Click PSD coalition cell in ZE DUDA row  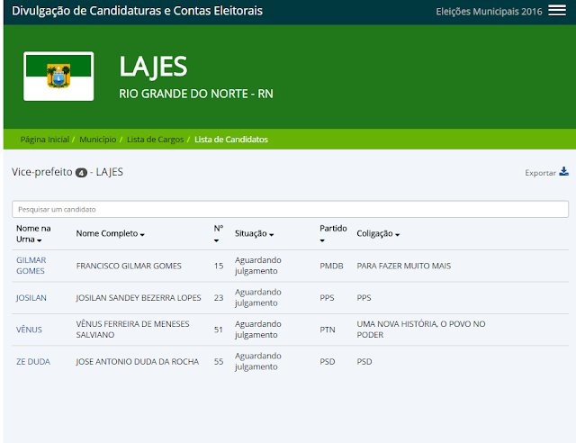click(364, 361)
